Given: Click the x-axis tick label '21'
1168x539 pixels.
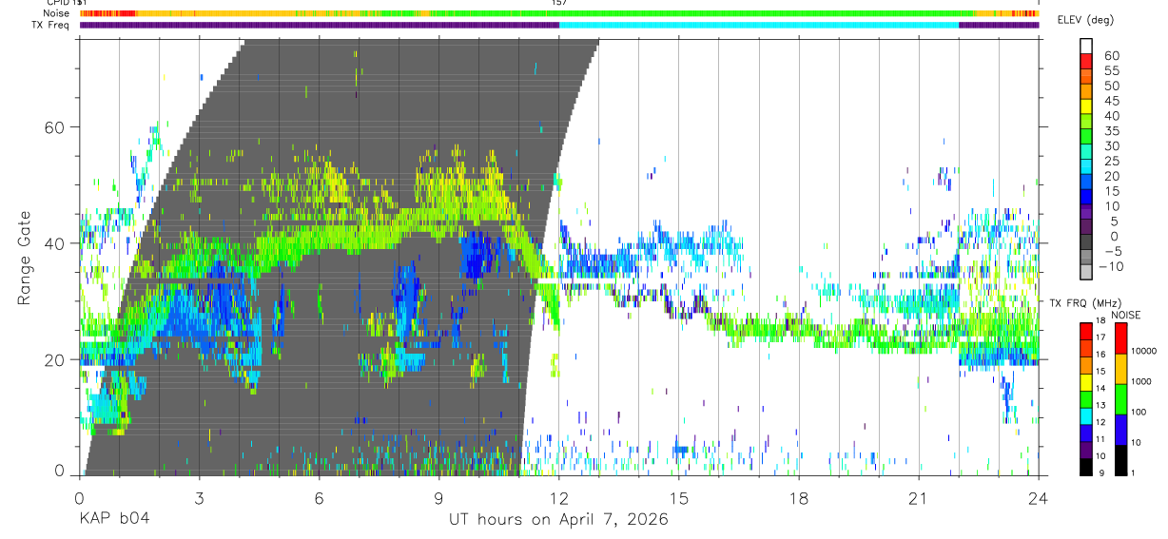Looking at the screenshot, I should 918,497.
